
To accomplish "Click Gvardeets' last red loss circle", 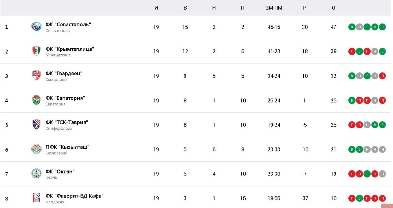I will [382, 76].
